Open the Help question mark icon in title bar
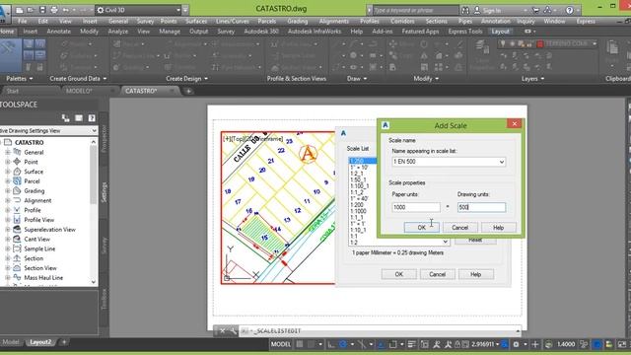Image resolution: width=631 pixels, height=355 pixels. tap(569, 11)
